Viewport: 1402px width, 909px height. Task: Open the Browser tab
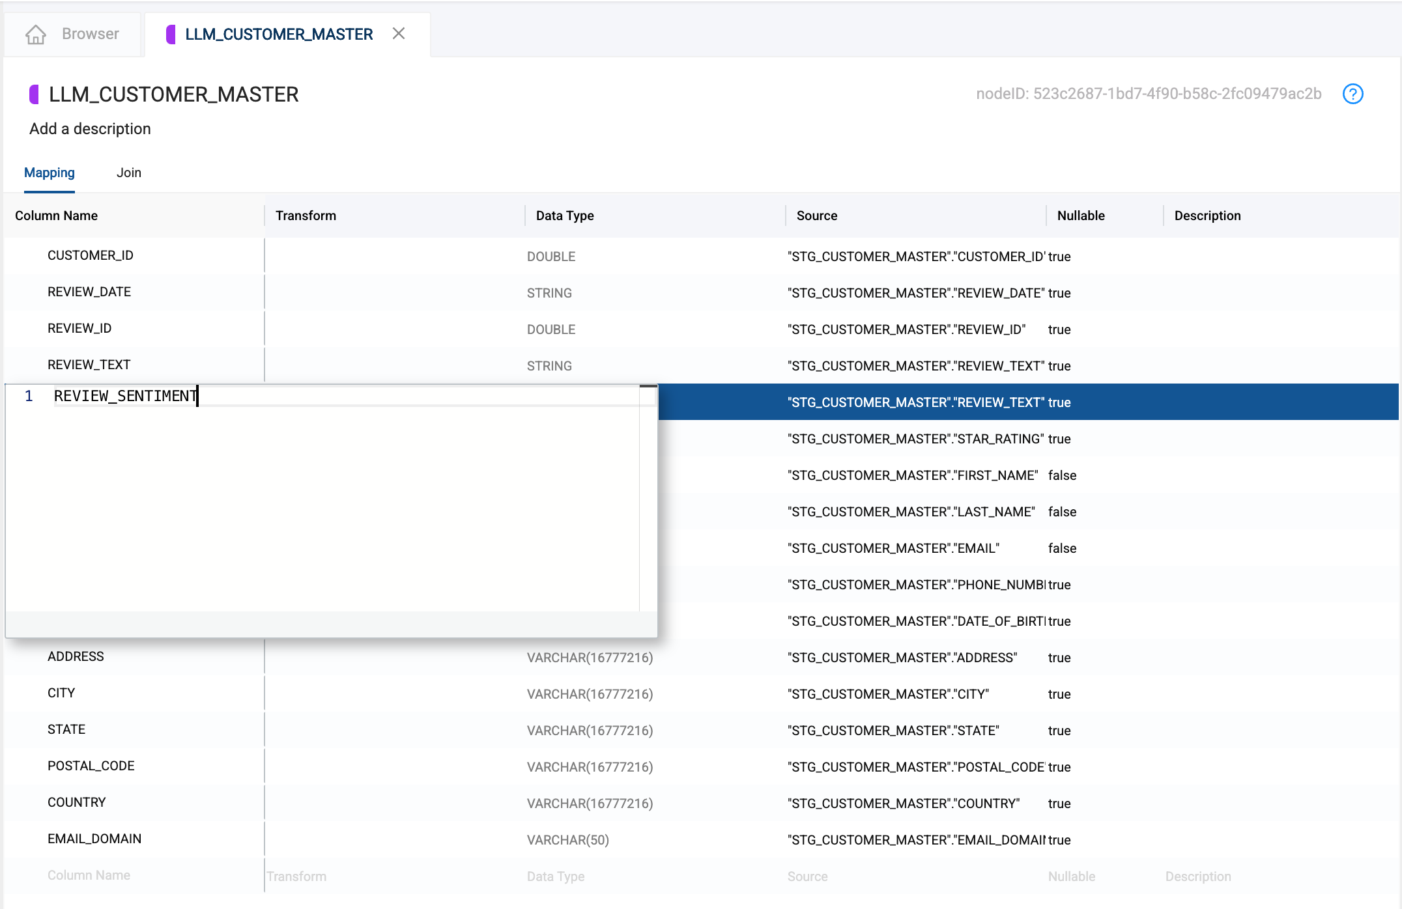coord(90,34)
